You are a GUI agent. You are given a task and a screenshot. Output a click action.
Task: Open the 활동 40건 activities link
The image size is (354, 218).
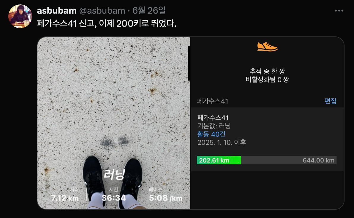coord(211,134)
